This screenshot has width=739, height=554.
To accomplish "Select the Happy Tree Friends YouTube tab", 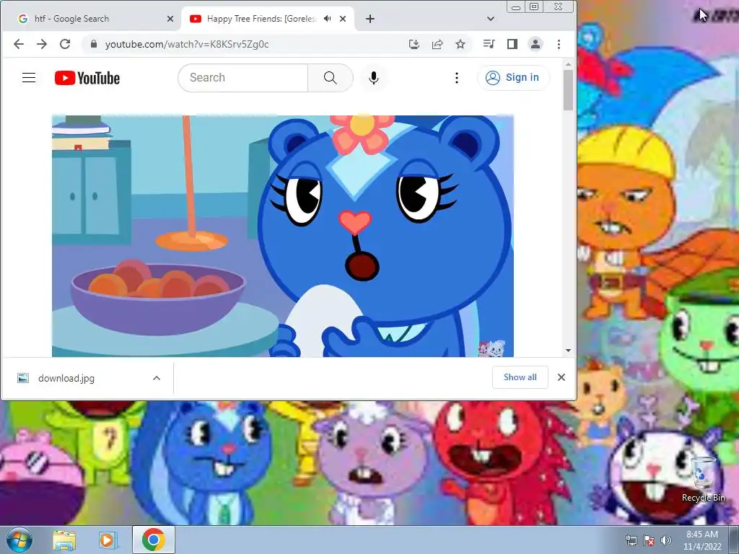I will [266, 19].
